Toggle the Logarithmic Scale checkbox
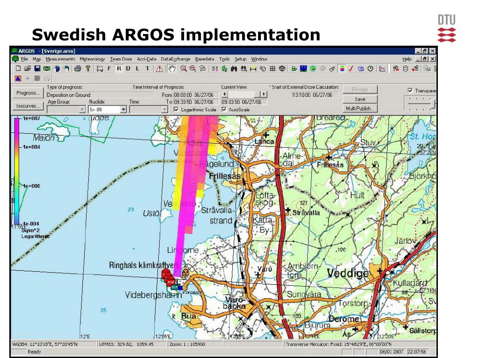 176,109
